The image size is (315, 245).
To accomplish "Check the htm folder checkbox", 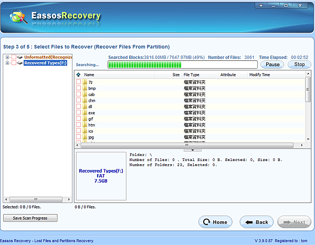I will [x=78, y=124].
